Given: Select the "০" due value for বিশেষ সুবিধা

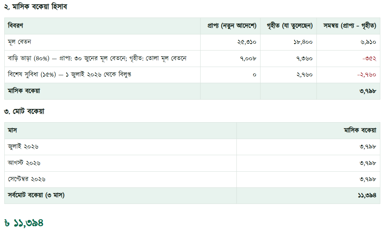Looking at the screenshot, I should pos(255,75).
